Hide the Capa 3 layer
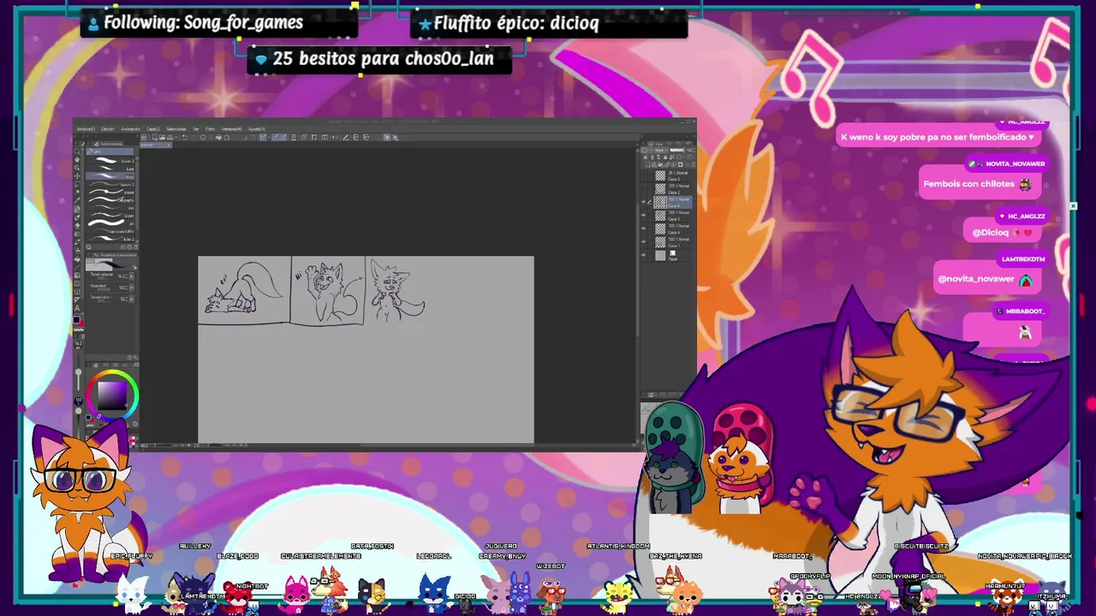This screenshot has width=1096, height=616. 644,216
